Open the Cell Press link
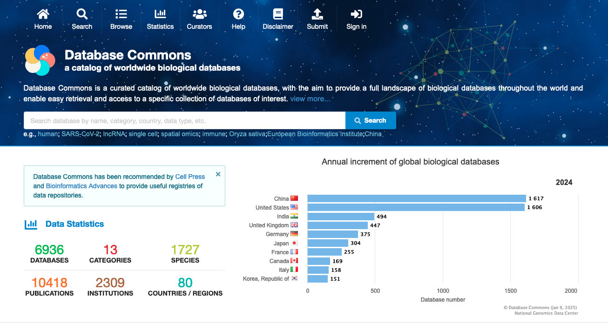The image size is (608, 323). click(x=190, y=177)
